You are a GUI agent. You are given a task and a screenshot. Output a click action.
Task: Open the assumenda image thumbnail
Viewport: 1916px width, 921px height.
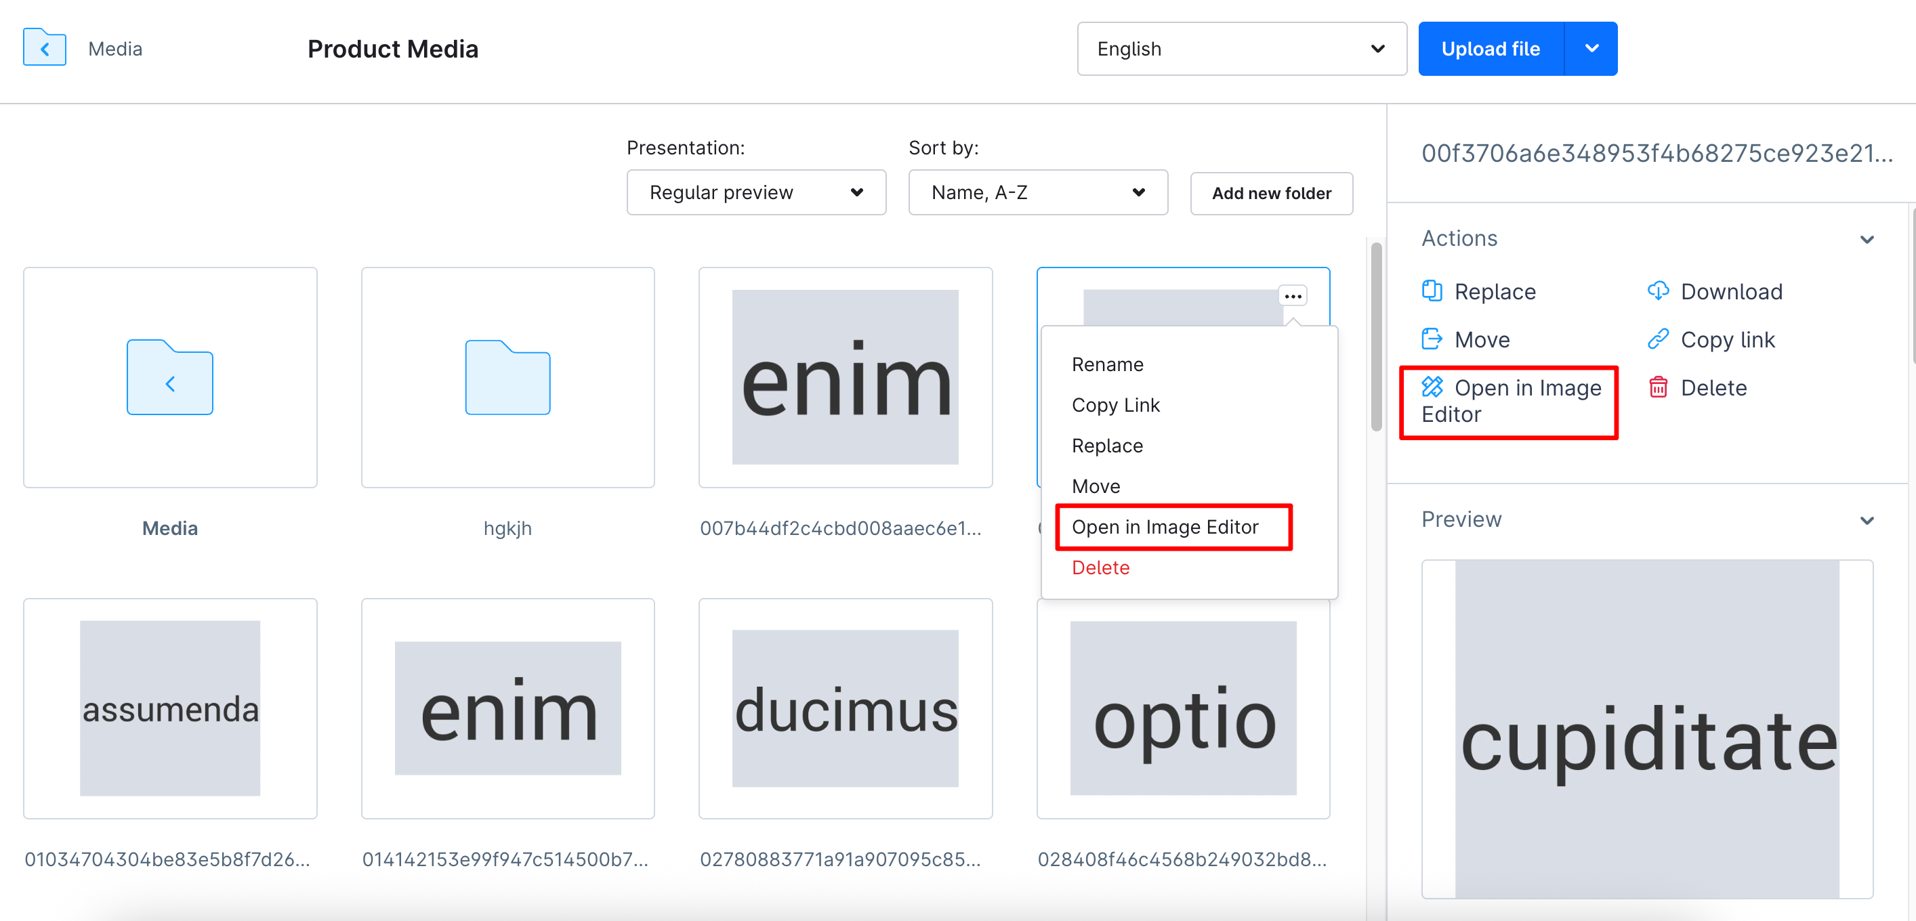(x=170, y=708)
